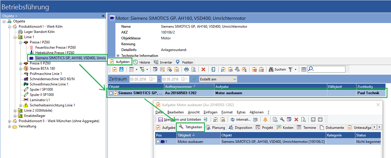Sort by the Tätigkeit column header
This screenshot has height=158, width=391.
coord(198,135)
